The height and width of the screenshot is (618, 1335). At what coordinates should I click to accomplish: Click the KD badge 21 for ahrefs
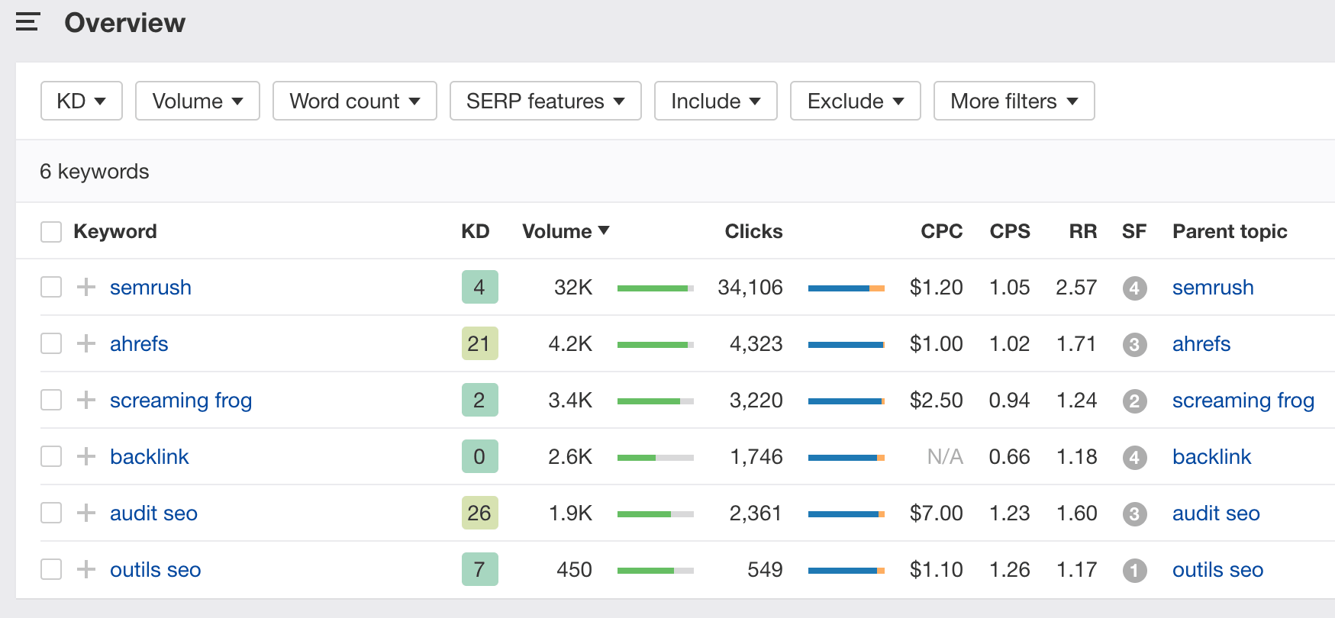[x=479, y=343]
